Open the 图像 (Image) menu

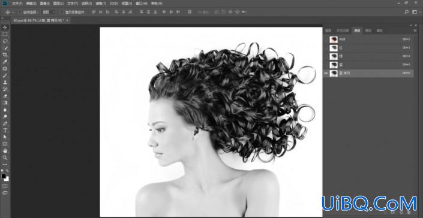click(x=44, y=4)
